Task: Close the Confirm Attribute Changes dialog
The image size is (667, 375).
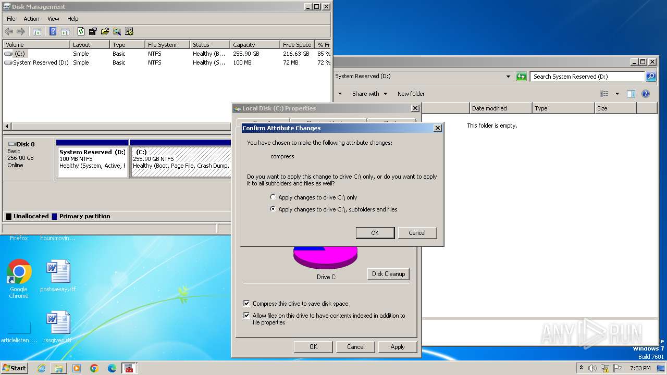Action: pos(438,128)
